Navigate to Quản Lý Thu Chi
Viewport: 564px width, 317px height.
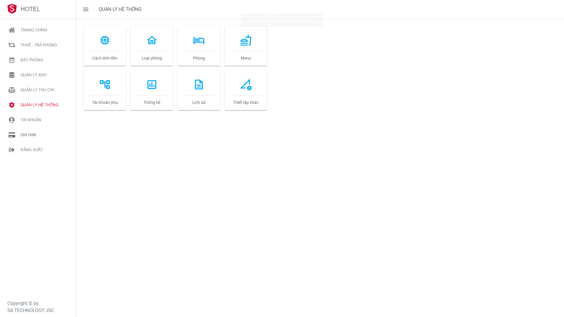pos(37,90)
